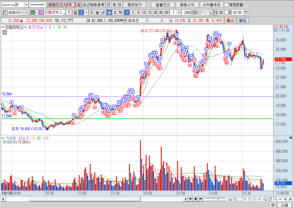
Task: Click the 매도 sell button
Action: [x=243, y=21]
